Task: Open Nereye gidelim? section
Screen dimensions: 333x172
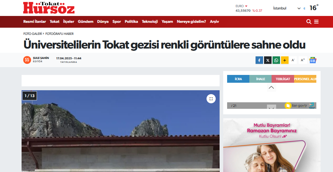Action: point(191,21)
